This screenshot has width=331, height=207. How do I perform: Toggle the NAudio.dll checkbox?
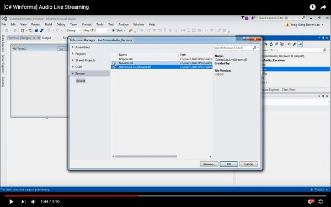point(114,63)
